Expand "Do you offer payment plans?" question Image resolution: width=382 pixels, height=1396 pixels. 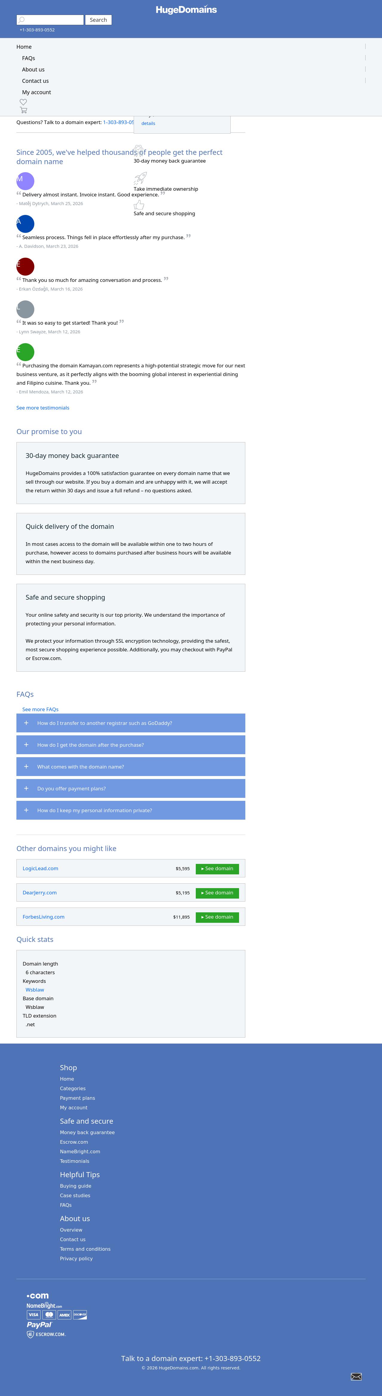130,789
